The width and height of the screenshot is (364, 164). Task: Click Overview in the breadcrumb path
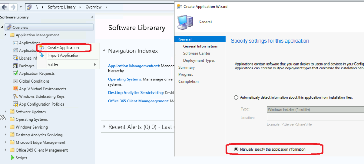coord(93,7)
